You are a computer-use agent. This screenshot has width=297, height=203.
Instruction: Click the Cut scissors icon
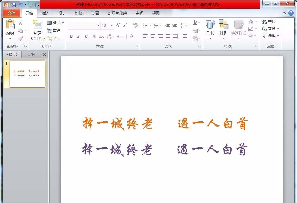(x=20, y=23)
